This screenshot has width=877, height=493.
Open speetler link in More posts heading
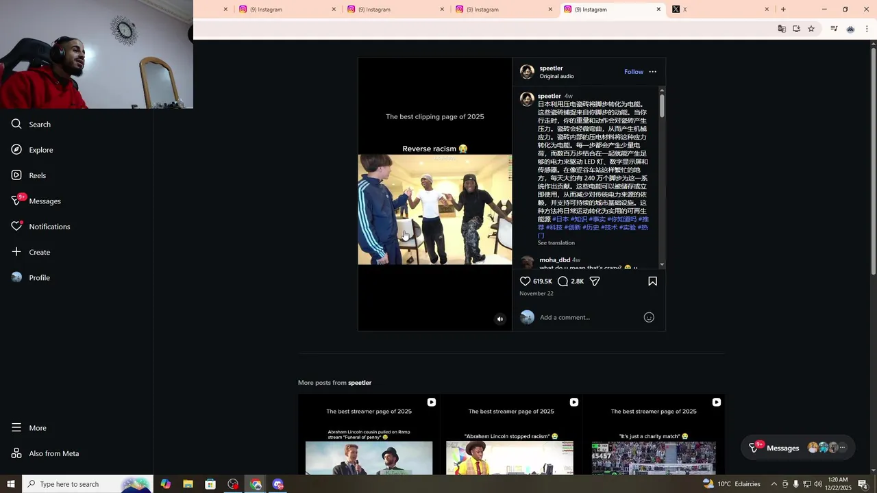[360, 383]
